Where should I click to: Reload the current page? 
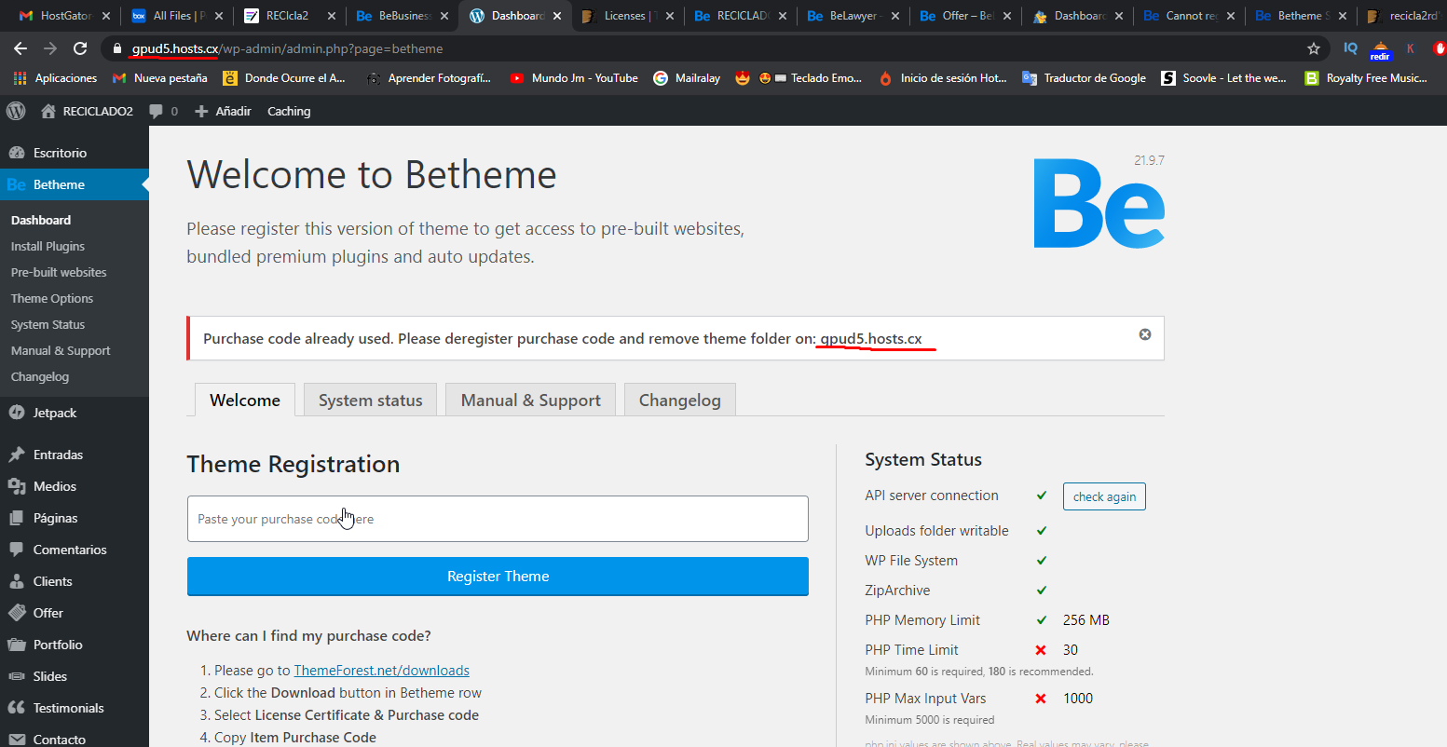click(x=80, y=48)
